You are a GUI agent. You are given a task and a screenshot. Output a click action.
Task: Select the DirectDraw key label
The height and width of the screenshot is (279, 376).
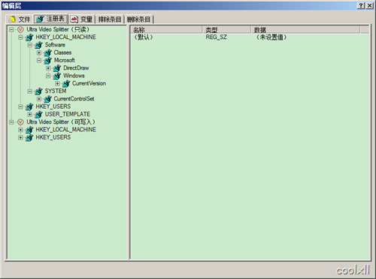(x=76, y=68)
